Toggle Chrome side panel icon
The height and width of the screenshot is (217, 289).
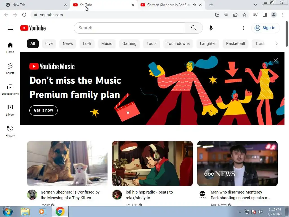265,15
